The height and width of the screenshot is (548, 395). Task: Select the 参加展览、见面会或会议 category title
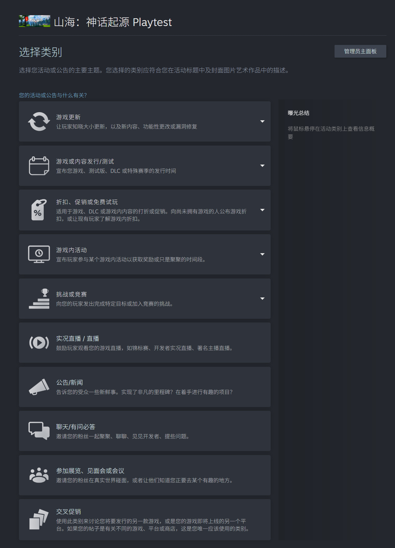coord(90,471)
